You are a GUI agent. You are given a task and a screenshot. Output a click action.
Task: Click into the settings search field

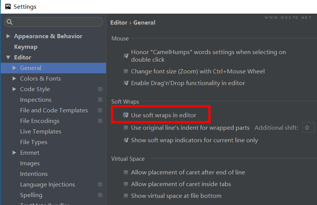click(x=57, y=22)
